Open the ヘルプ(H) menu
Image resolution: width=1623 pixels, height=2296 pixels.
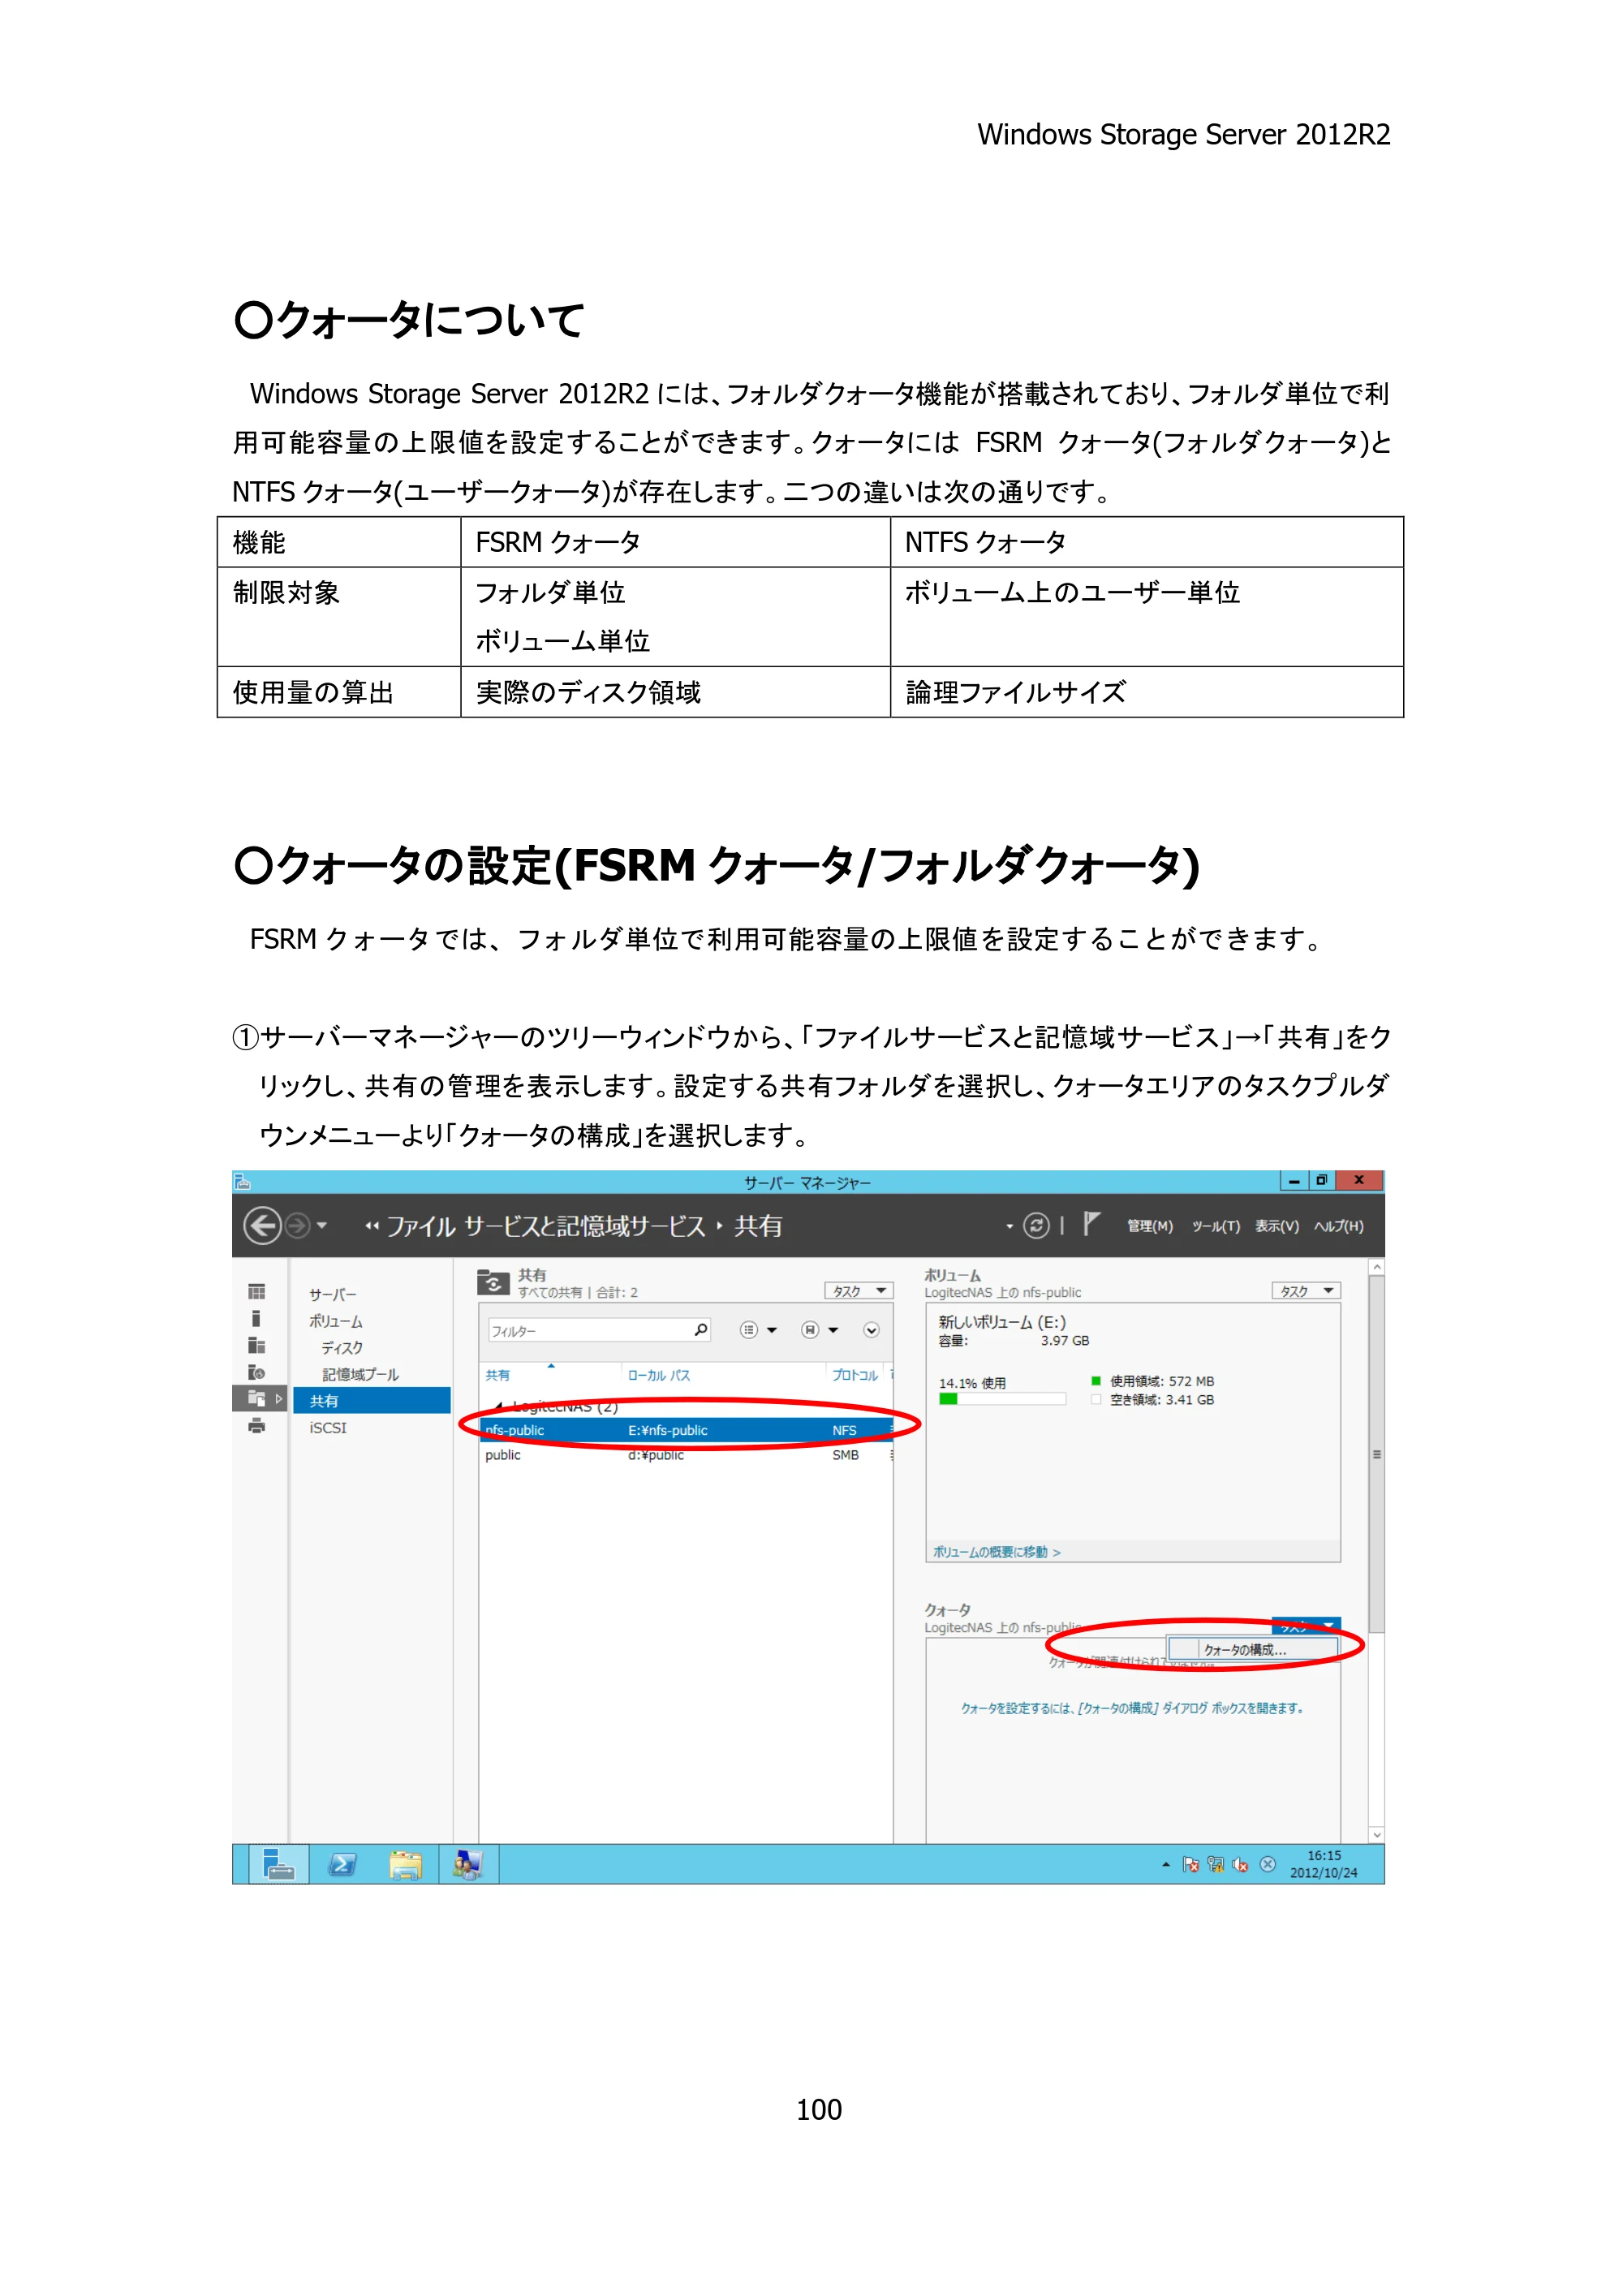pyautogui.click(x=1338, y=1226)
